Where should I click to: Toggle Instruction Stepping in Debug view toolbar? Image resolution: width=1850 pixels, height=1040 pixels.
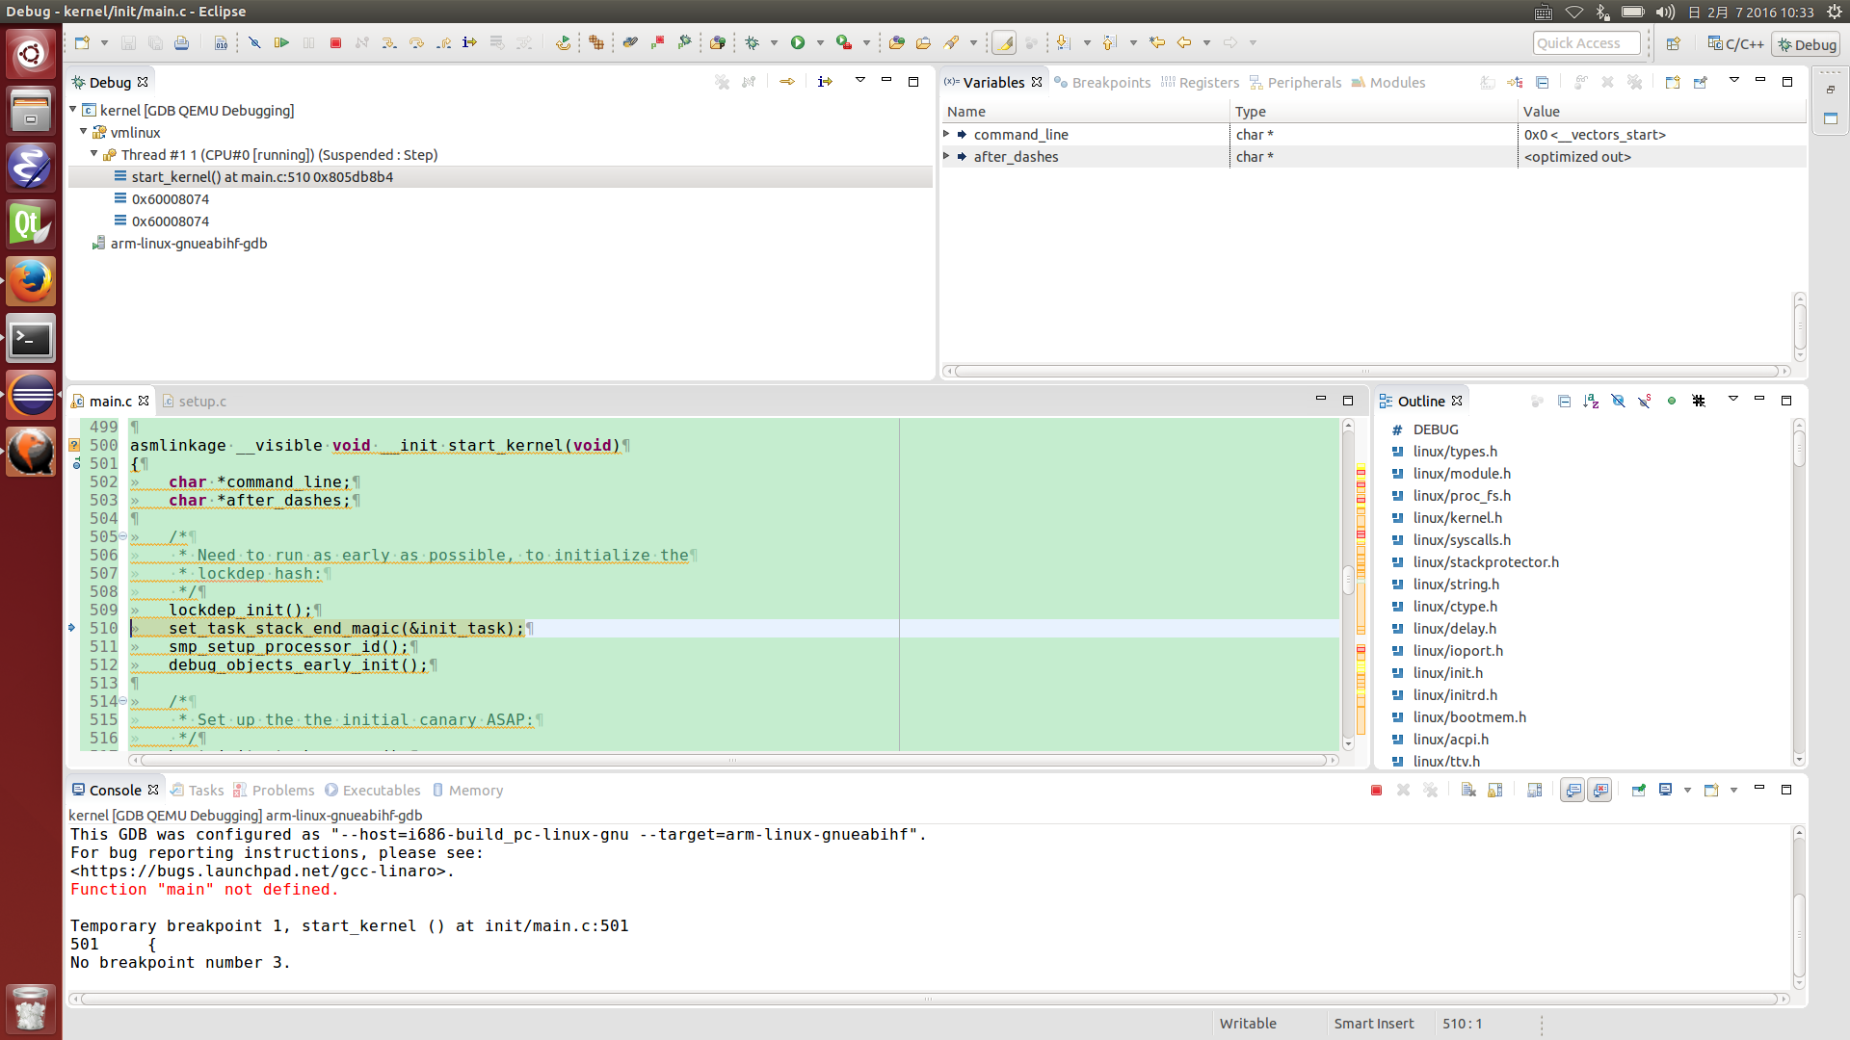pyautogui.click(x=825, y=82)
